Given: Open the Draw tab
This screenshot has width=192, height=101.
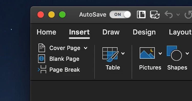Looking at the screenshot, I should click(x=111, y=32).
